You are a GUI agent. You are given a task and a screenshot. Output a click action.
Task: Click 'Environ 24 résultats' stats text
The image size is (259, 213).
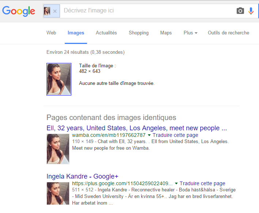85,52
